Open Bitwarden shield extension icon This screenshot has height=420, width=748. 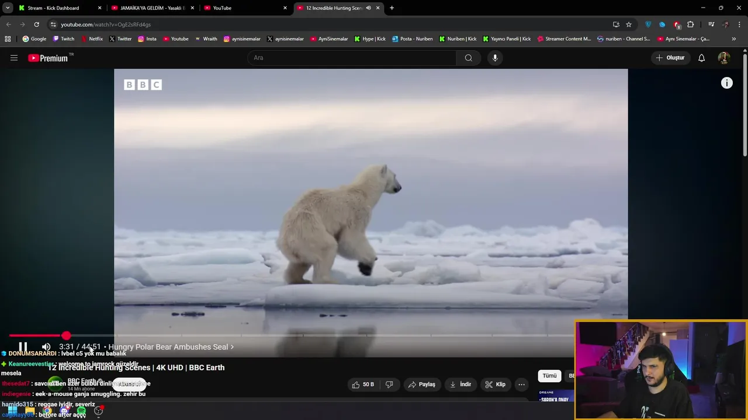pos(648,24)
